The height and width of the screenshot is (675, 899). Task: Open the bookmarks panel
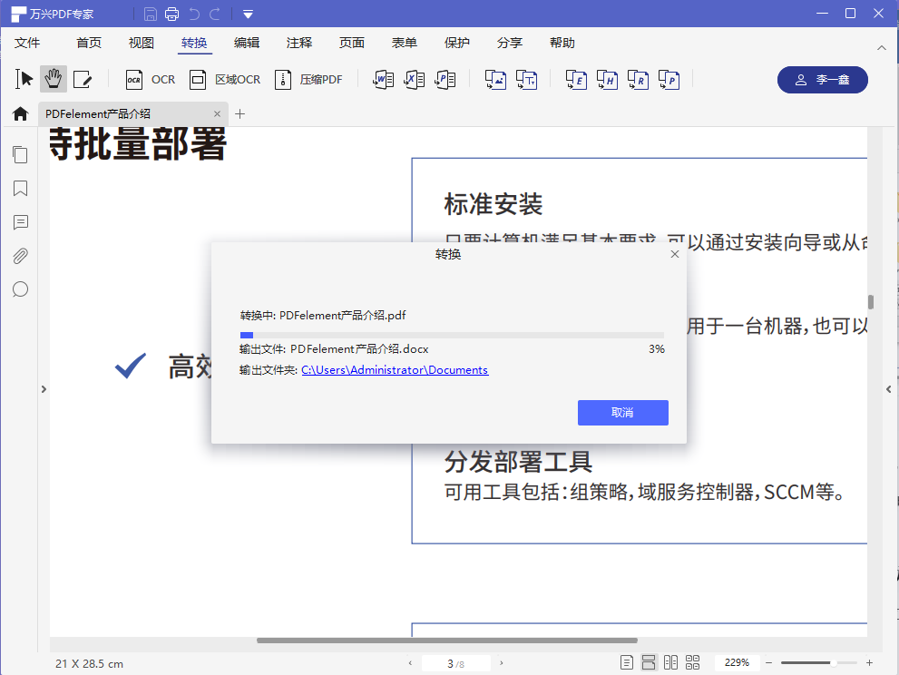tap(20, 189)
